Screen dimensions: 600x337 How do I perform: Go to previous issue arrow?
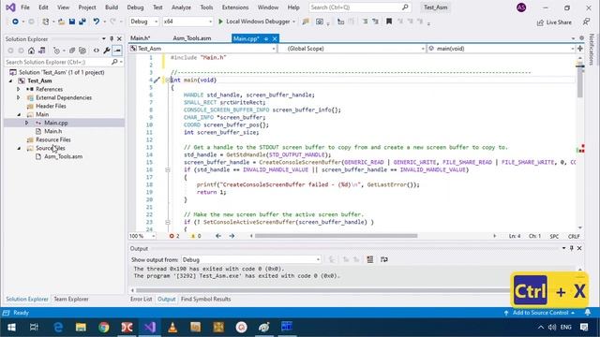(218, 236)
